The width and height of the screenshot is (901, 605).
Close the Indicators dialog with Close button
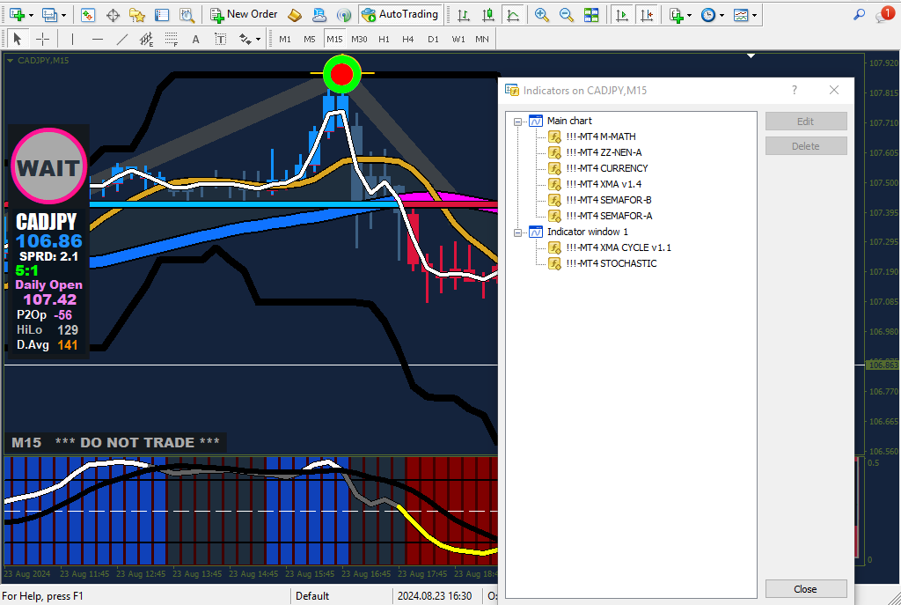point(805,589)
